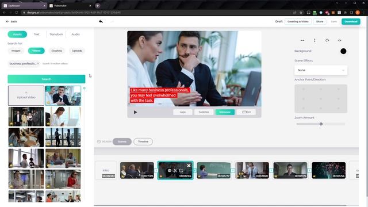This screenshot has width=368, height=207.
Task: Select the meeting scene lasting 00:07:49
Action: (x=137, y=170)
